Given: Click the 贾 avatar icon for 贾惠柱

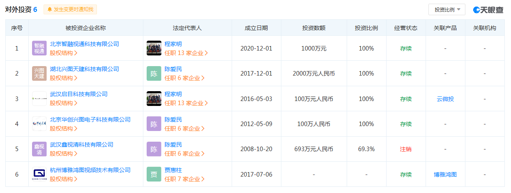Looking at the screenshot, I should coord(154,174).
